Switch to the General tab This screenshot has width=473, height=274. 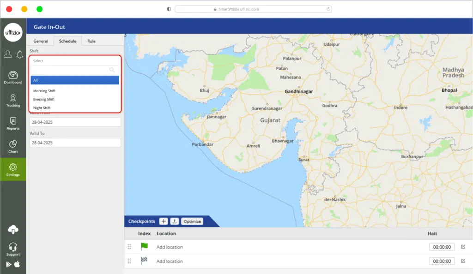tap(41, 41)
